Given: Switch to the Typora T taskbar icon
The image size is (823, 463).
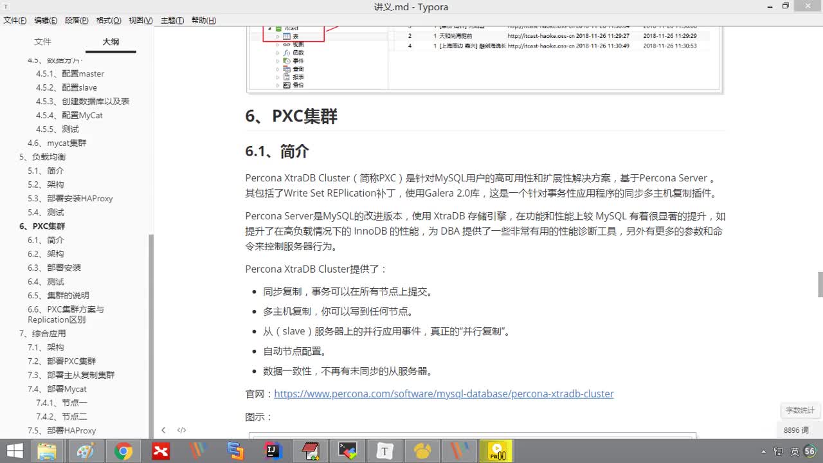Looking at the screenshot, I should 384,451.
